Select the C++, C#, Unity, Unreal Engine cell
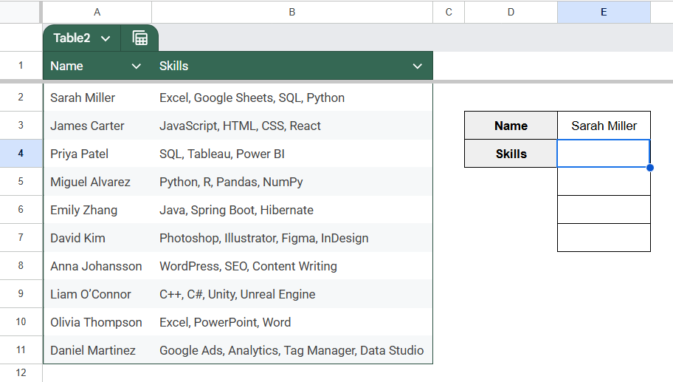The height and width of the screenshot is (382, 673). click(x=292, y=294)
